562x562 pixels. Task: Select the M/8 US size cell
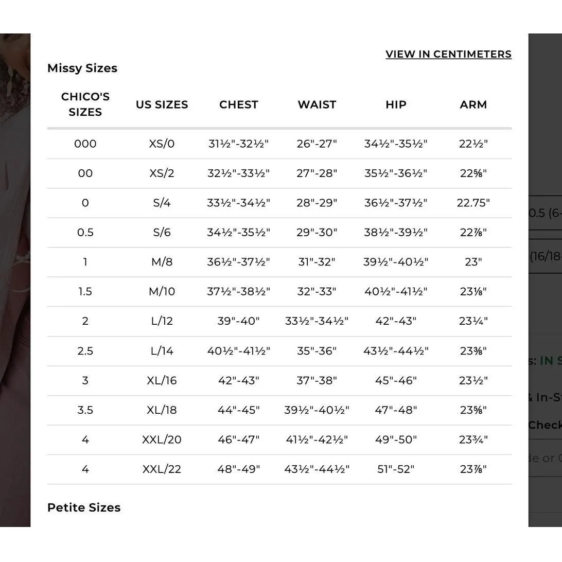[x=162, y=262]
